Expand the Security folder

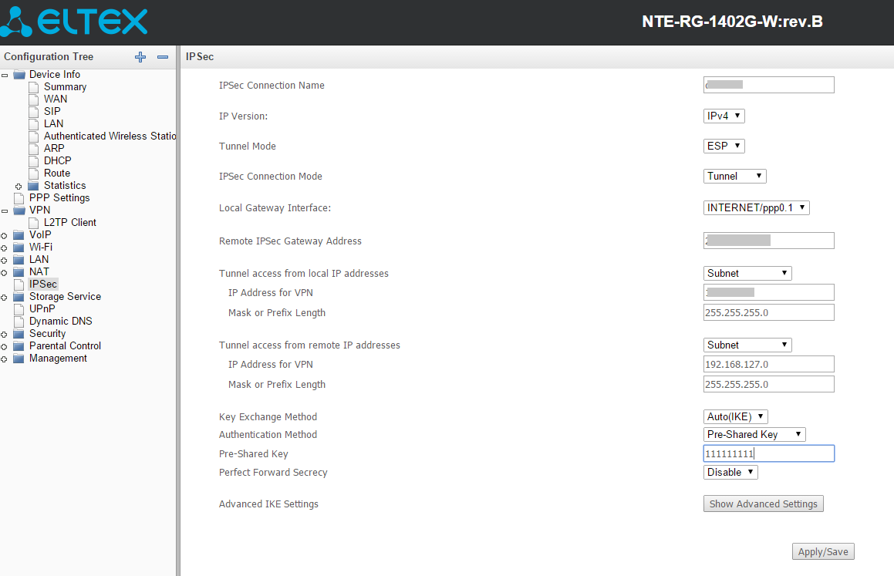click(x=5, y=335)
